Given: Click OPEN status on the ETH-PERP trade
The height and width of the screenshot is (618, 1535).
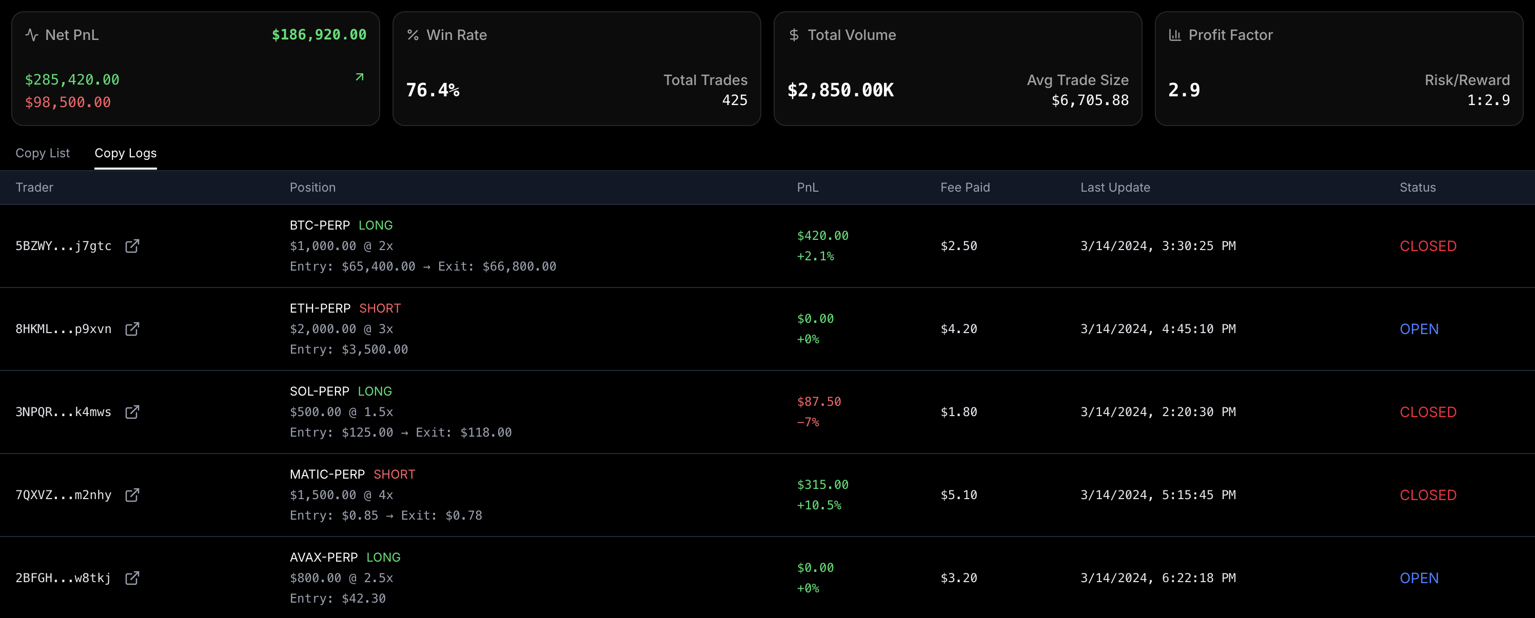Looking at the screenshot, I should pos(1419,328).
